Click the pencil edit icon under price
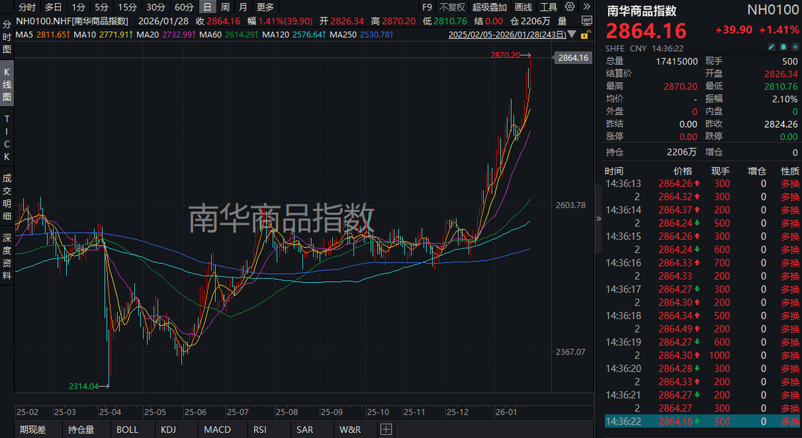Screen dimensions: 802x438 coord(771,47)
